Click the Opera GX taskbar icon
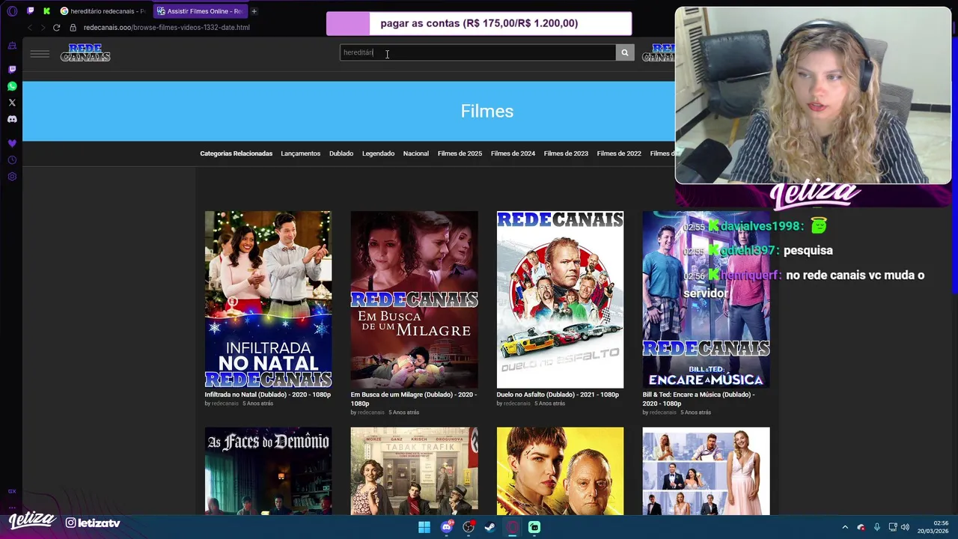The height and width of the screenshot is (539, 958). pyautogui.click(x=513, y=527)
